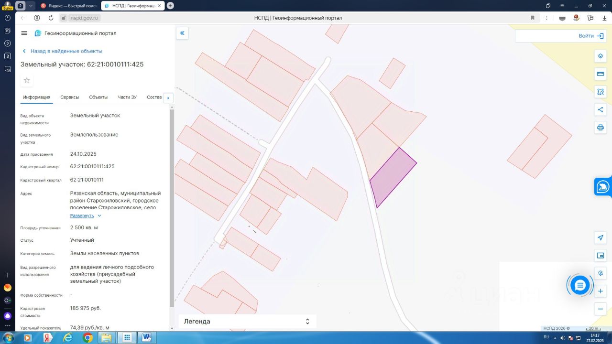The image size is (612, 344).
Task: Click the Землепользование value
Action: [x=94, y=135]
